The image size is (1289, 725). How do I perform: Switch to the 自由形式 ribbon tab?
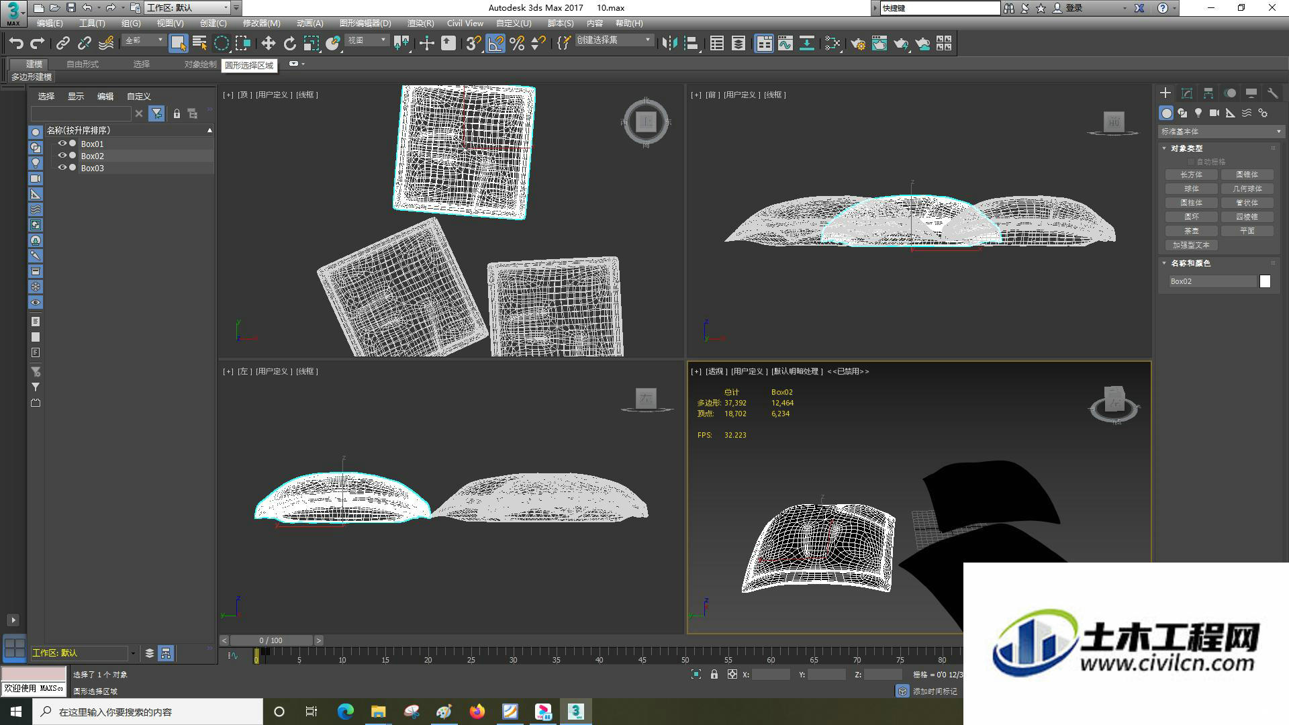83,64
